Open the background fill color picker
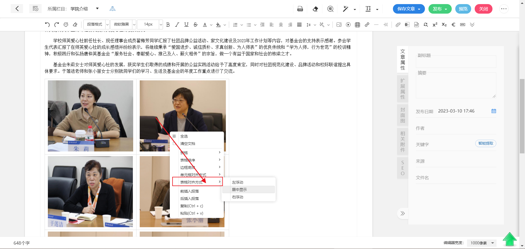525x249 pixels. 218,25
